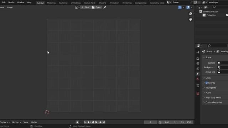The height and width of the screenshot is (128, 228).
Task: Open the Keying dropdown in the timeline
Action: pos(17,122)
